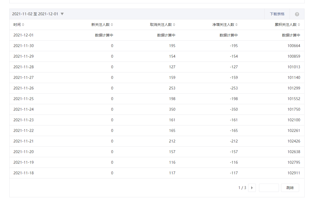The image size is (317, 210).
Task: Click cumulative value 102911
Action: point(294,173)
